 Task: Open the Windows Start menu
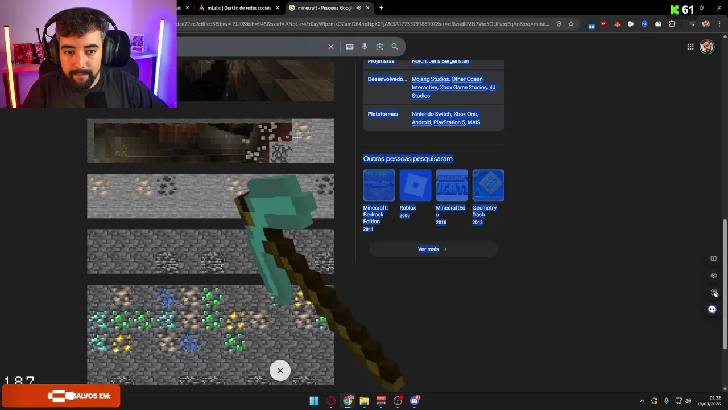coord(314,401)
